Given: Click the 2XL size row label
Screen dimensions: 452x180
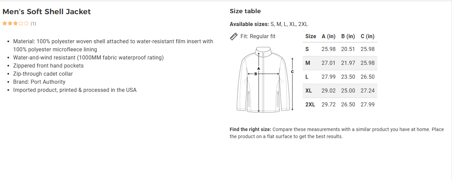Looking at the screenshot, I should pos(310,105).
